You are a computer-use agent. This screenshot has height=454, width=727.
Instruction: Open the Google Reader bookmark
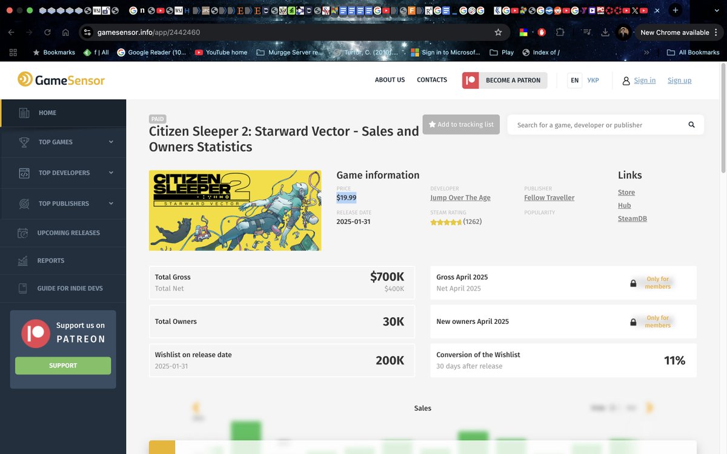point(151,53)
